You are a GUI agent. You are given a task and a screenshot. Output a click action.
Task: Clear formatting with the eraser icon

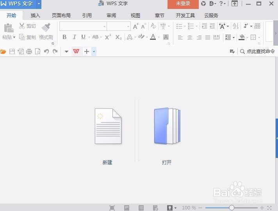153,26
